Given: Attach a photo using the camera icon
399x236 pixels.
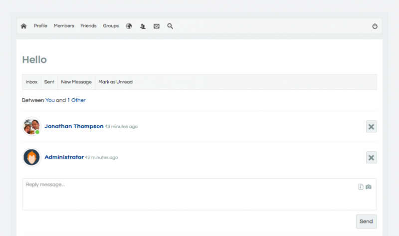Looking at the screenshot, I should pos(369,187).
